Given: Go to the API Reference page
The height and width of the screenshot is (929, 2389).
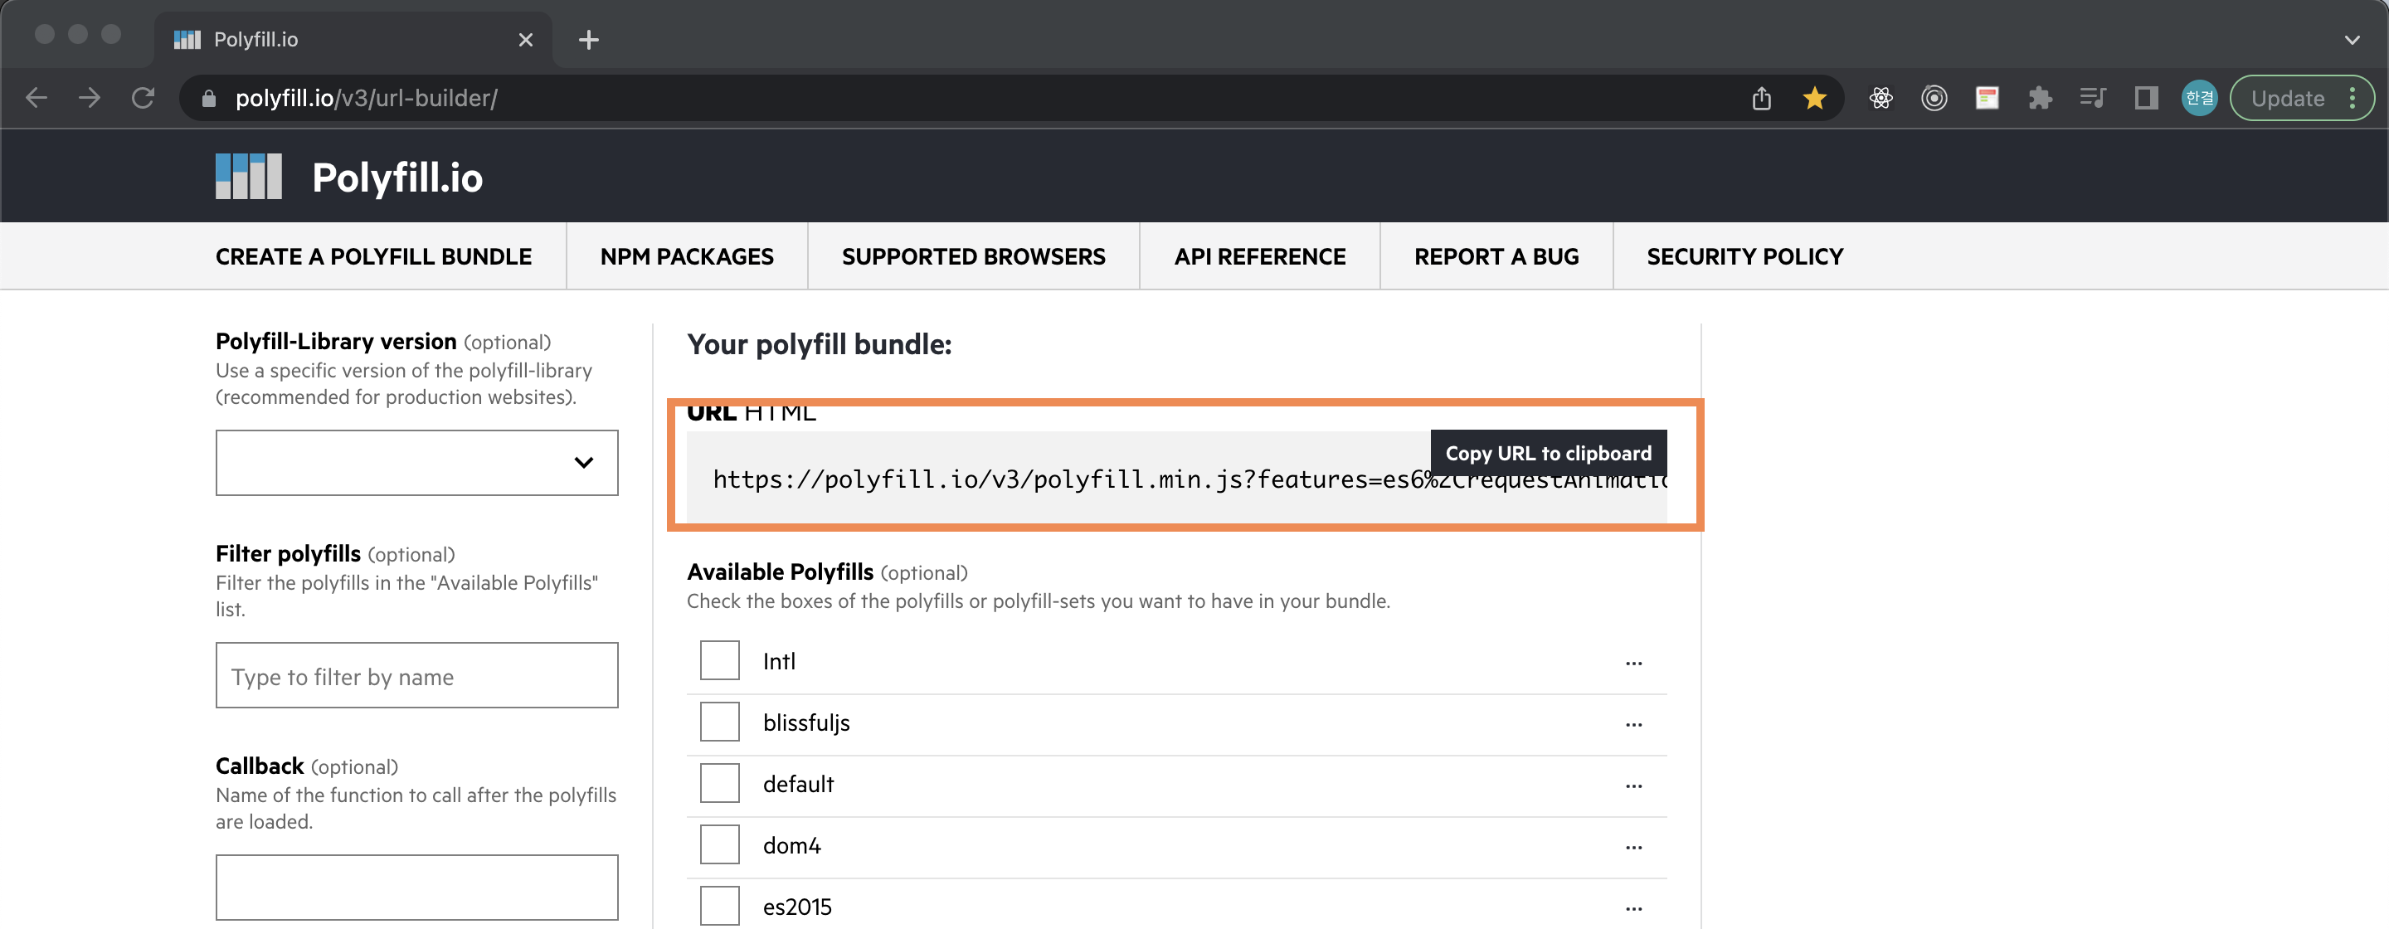Looking at the screenshot, I should coord(1258,257).
